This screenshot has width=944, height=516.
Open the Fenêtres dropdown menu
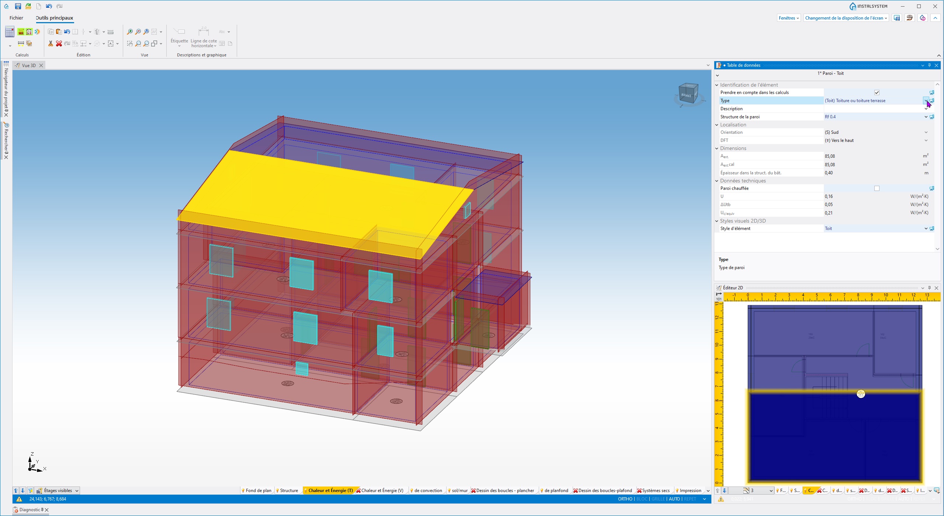(x=789, y=18)
